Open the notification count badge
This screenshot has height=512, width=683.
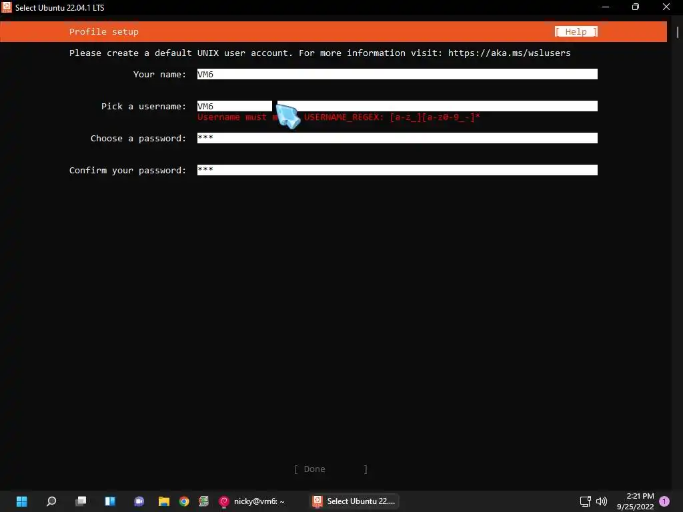[664, 501]
